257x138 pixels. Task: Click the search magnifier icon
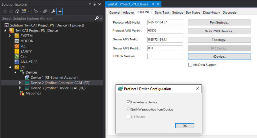pos(97,18)
